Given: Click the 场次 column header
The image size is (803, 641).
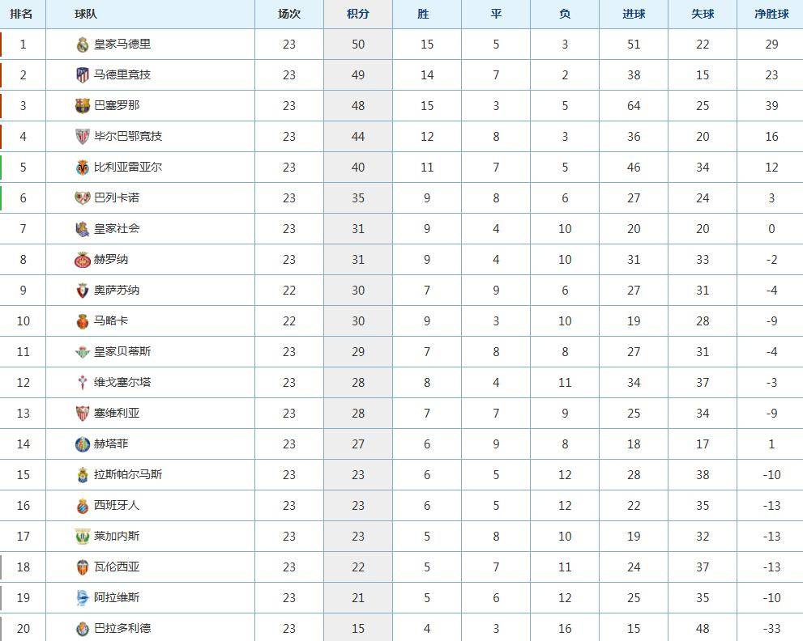Looking at the screenshot, I should tap(289, 15).
